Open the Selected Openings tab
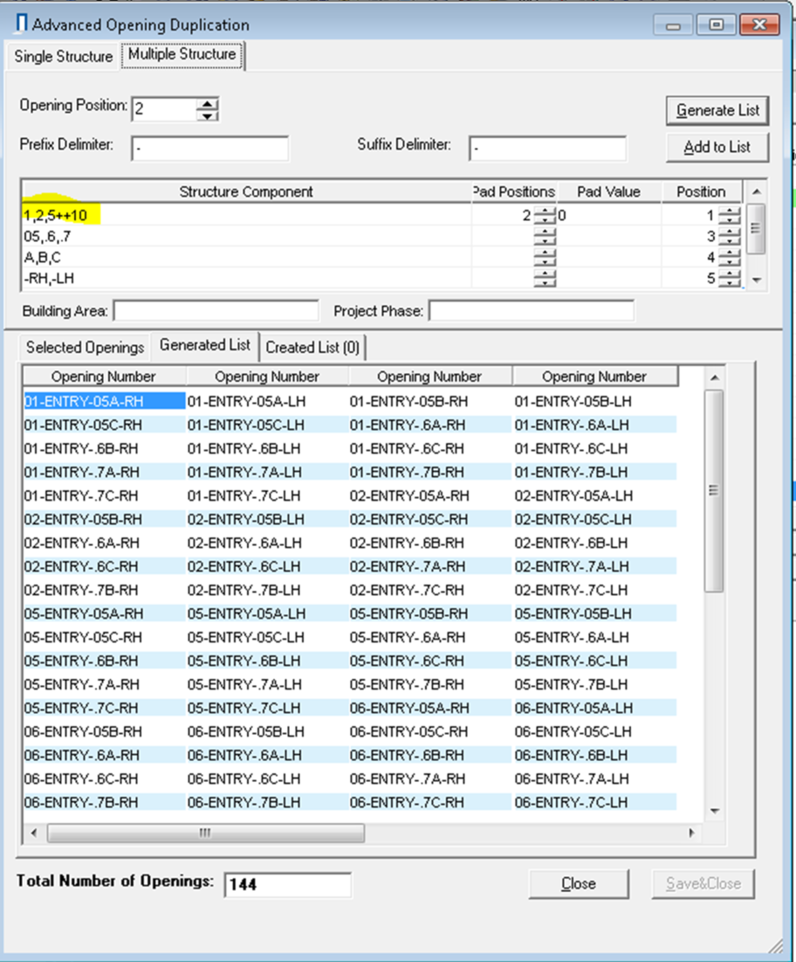 tap(85, 347)
